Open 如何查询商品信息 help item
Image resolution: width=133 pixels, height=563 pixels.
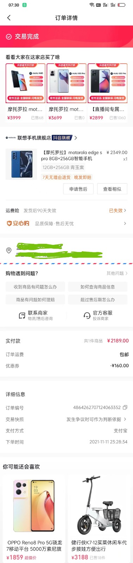coord(98,287)
